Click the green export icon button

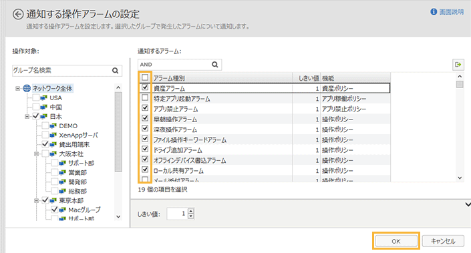458,65
